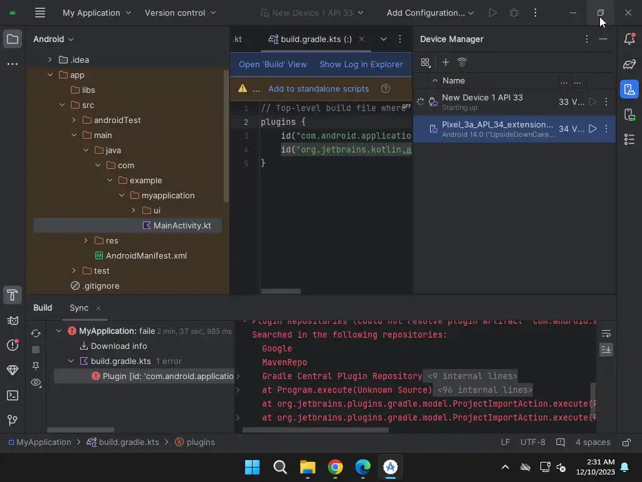Open the Logcat tool window
This screenshot has height=482, width=642.
(x=13, y=321)
